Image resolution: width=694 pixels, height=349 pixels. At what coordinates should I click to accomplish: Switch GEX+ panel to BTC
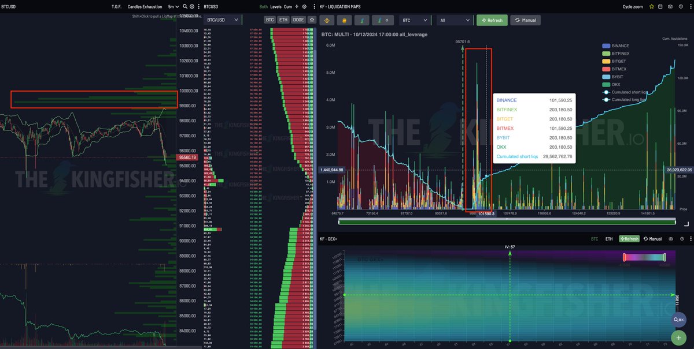tap(595, 239)
